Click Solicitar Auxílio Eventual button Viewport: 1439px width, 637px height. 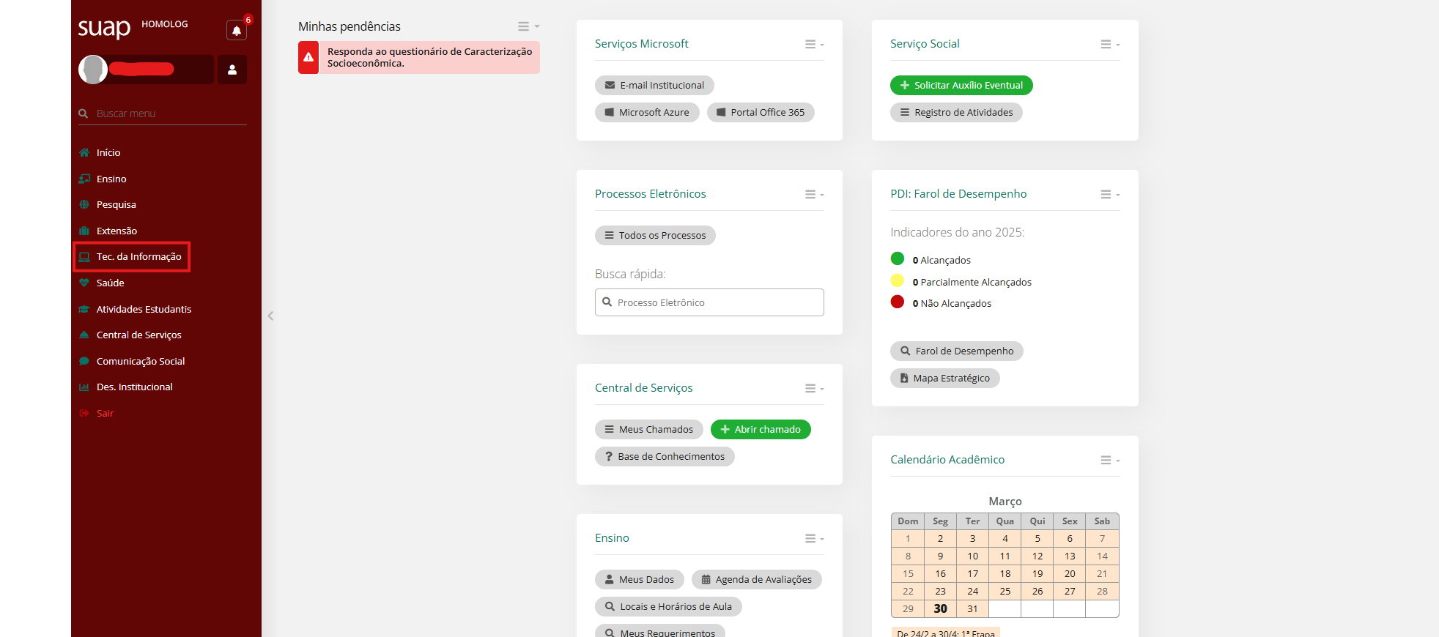coord(961,86)
